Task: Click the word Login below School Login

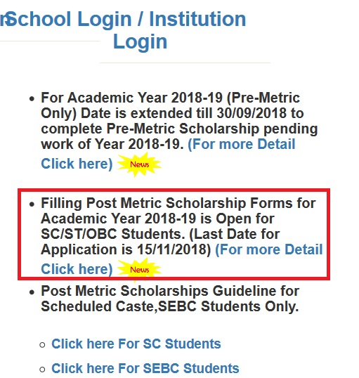Action: click(140, 41)
